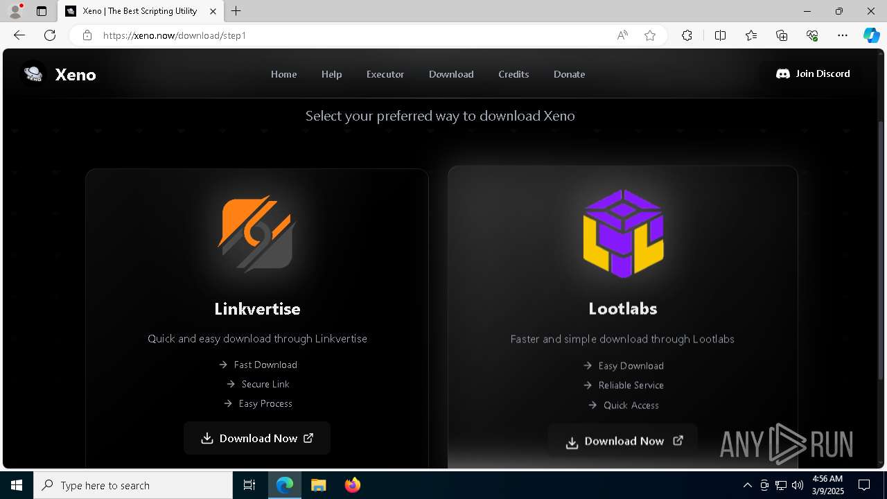887x499 pixels.
Task: Click Microsoft Edge taskbar icon
Action: click(x=285, y=485)
